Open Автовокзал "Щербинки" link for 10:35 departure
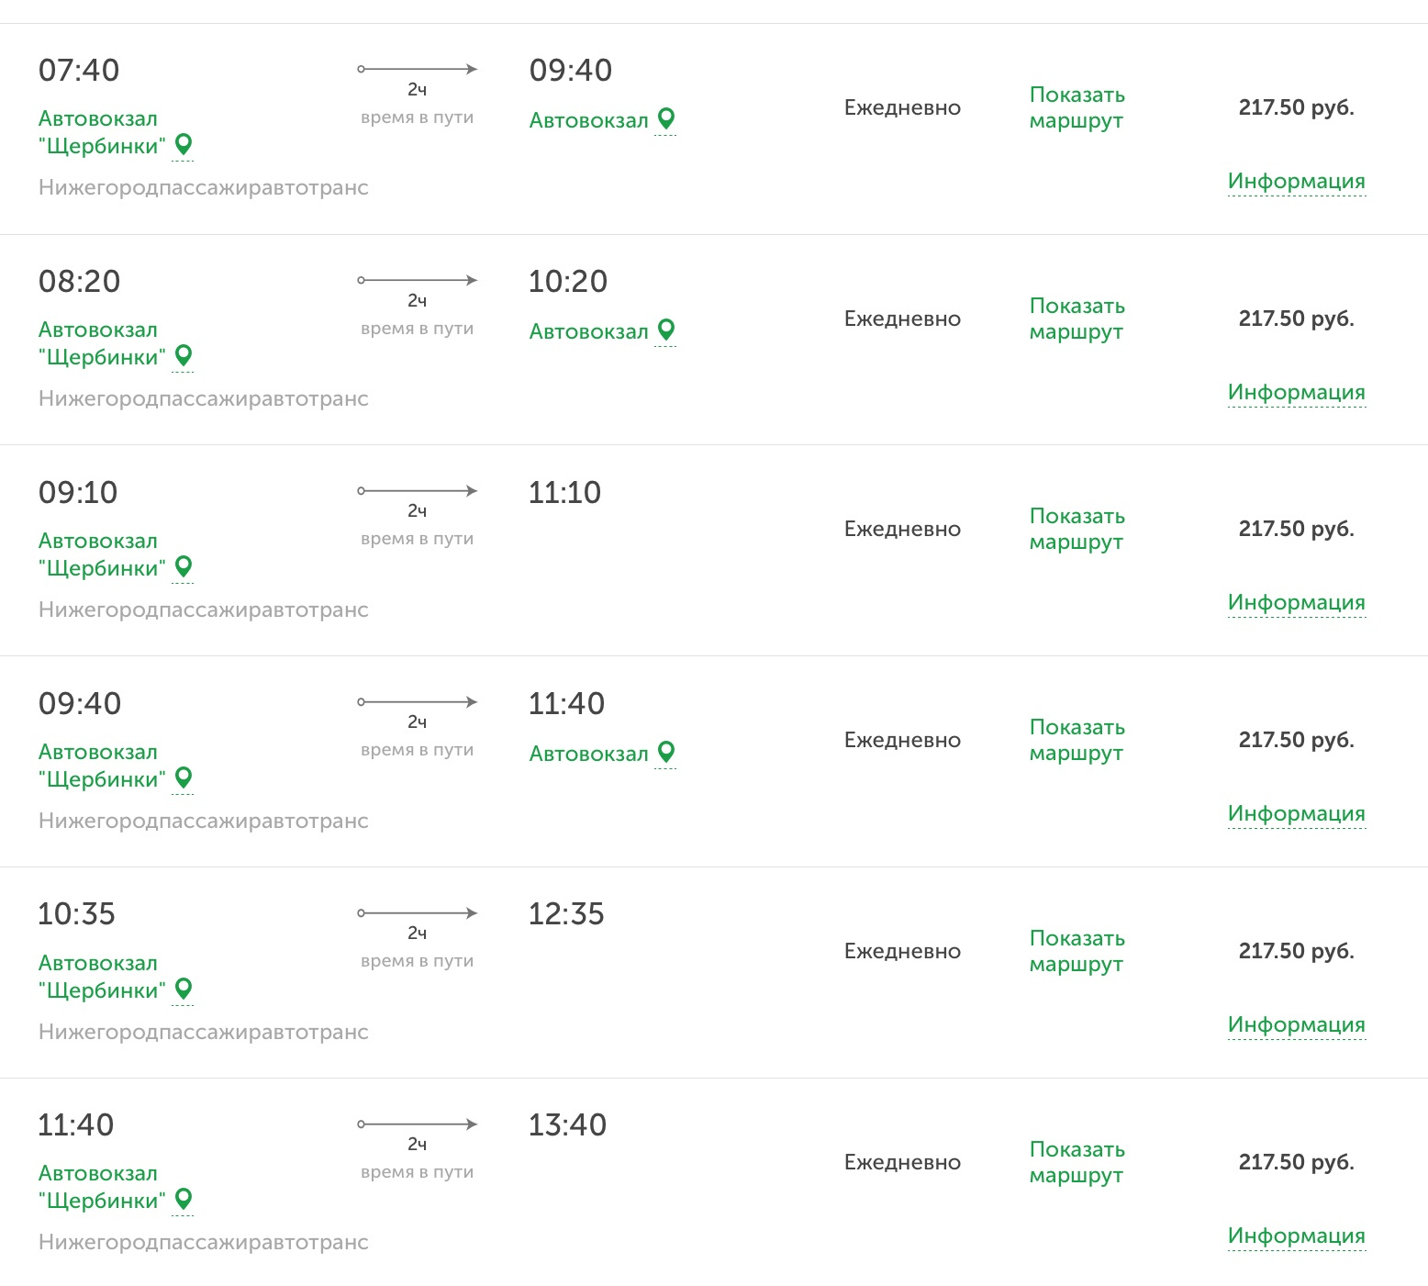Image resolution: width=1428 pixels, height=1286 pixels. [101, 977]
